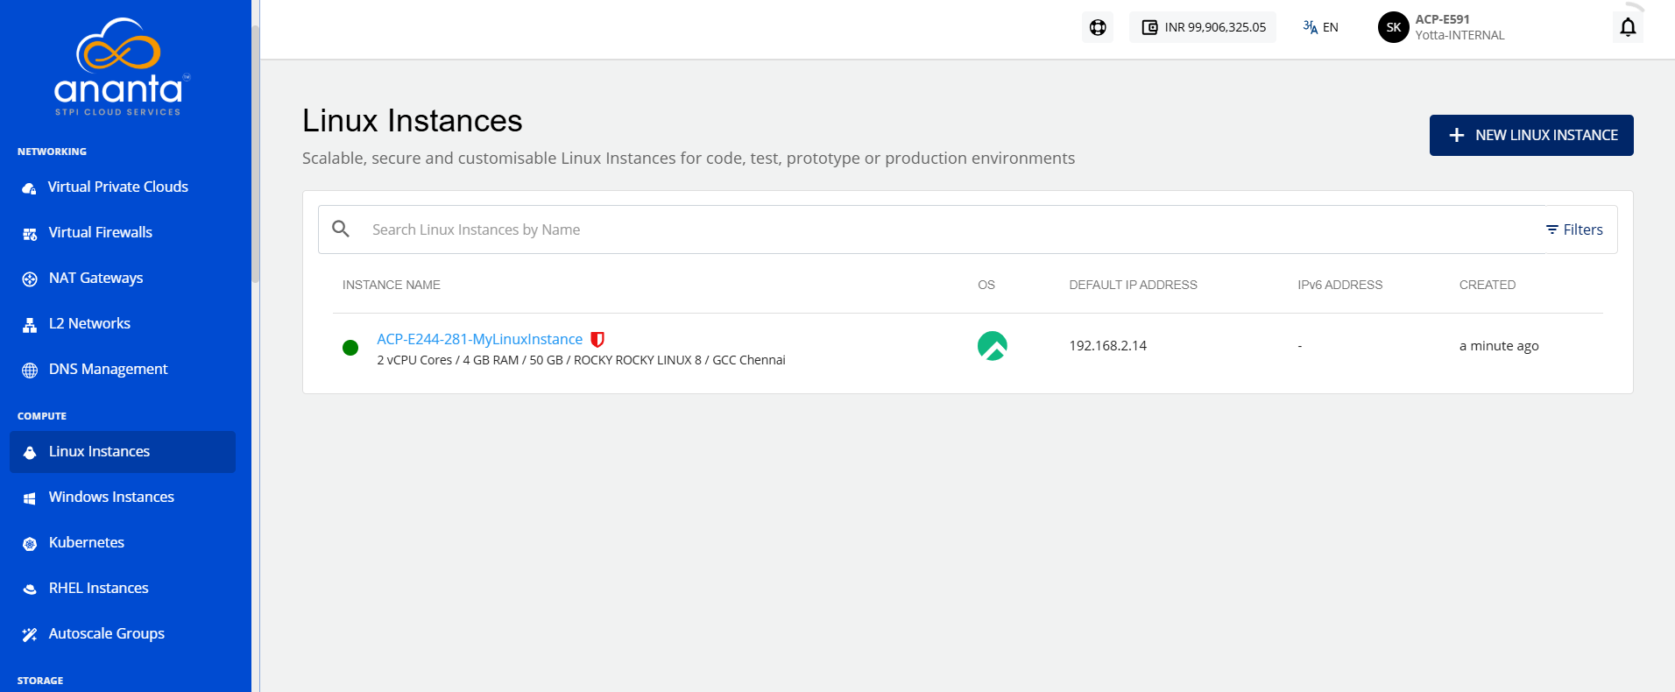Click the search magnifier icon
This screenshot has height=692, width=1675.
point(341,229)
